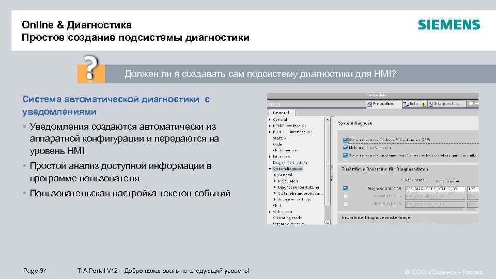Click the SIEMENS logo
Viewport: 496px width, 279px height.
point(449,25)
